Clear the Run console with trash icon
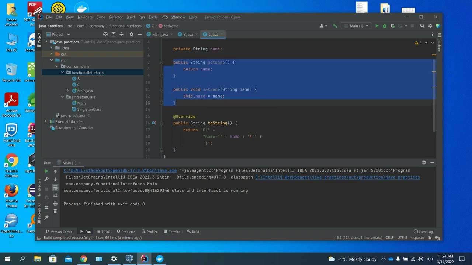Image resolution: width=472 pixels, height=265 pixels. pyautogui.click(x=55, y=211)
